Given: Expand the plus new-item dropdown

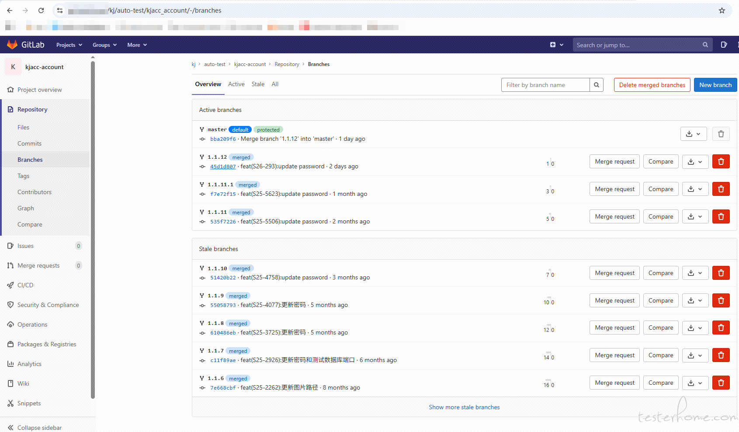Looking at the screenshot, I should click(x=556, y=45).
